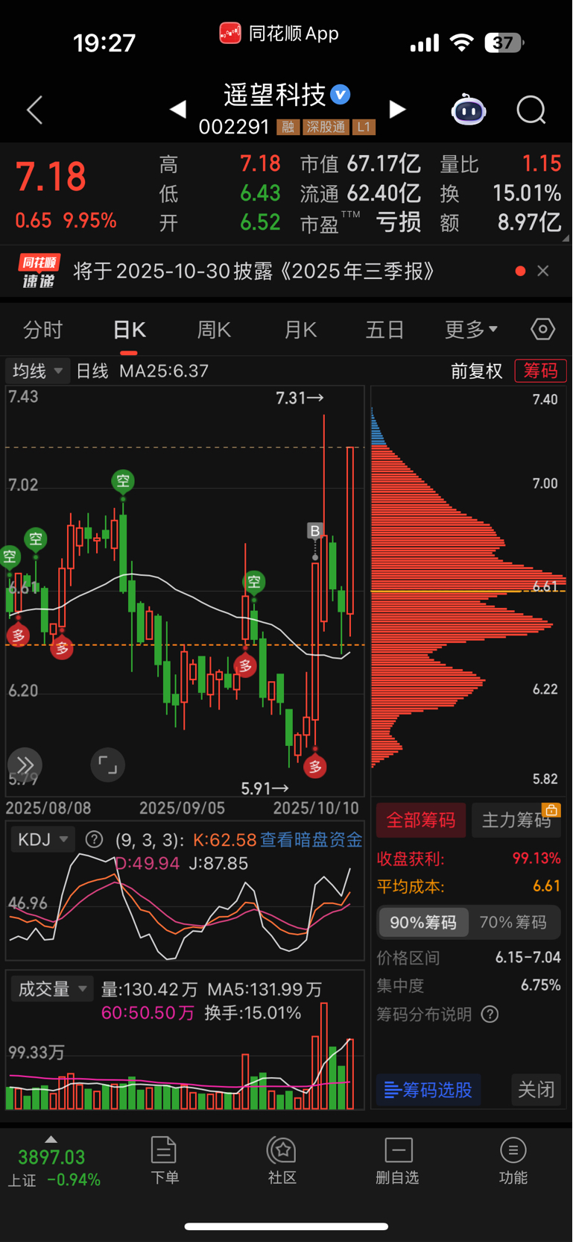This screenshot has width=573, height=1242.
Task: Select 全部筹码 view
Action: 421,821
